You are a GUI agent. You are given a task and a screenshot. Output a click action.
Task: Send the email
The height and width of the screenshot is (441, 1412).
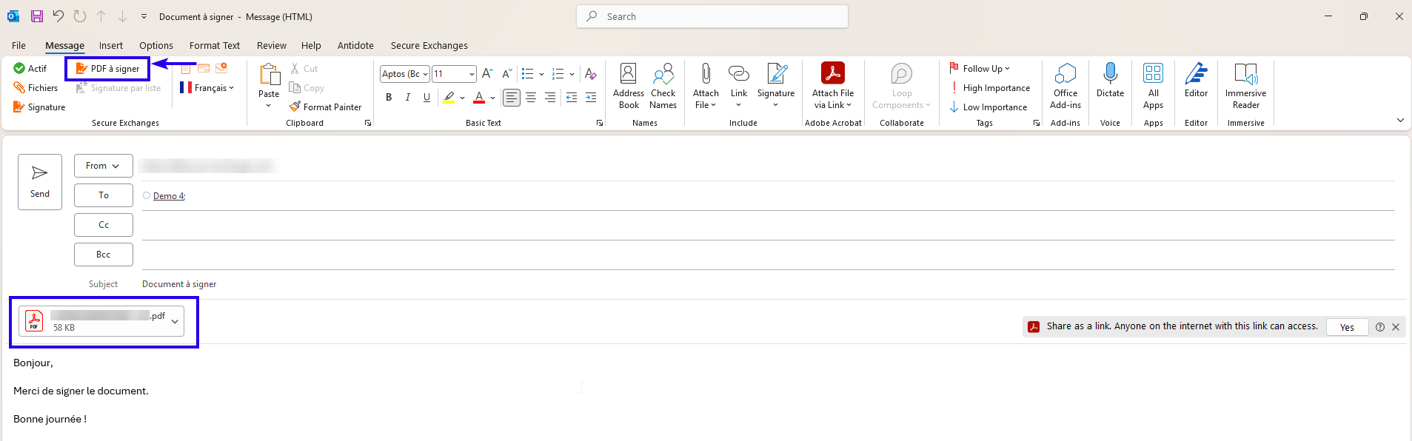(40, 182)
